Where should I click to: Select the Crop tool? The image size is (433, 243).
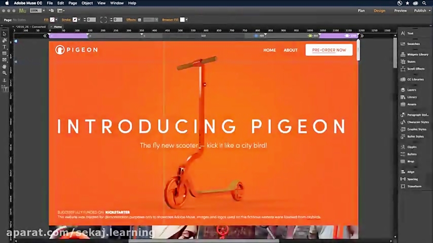click(4, 40)
